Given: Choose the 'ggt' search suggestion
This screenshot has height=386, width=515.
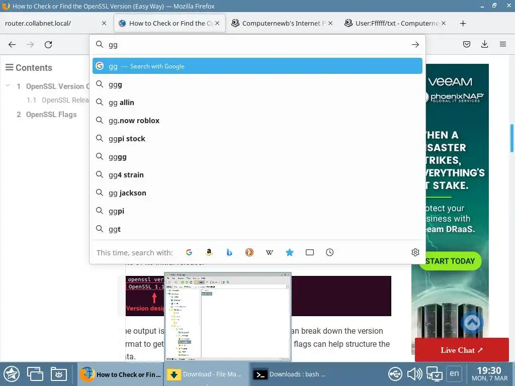Looking at the screenshot, I should pyautogui.click(x=257, y=229).
